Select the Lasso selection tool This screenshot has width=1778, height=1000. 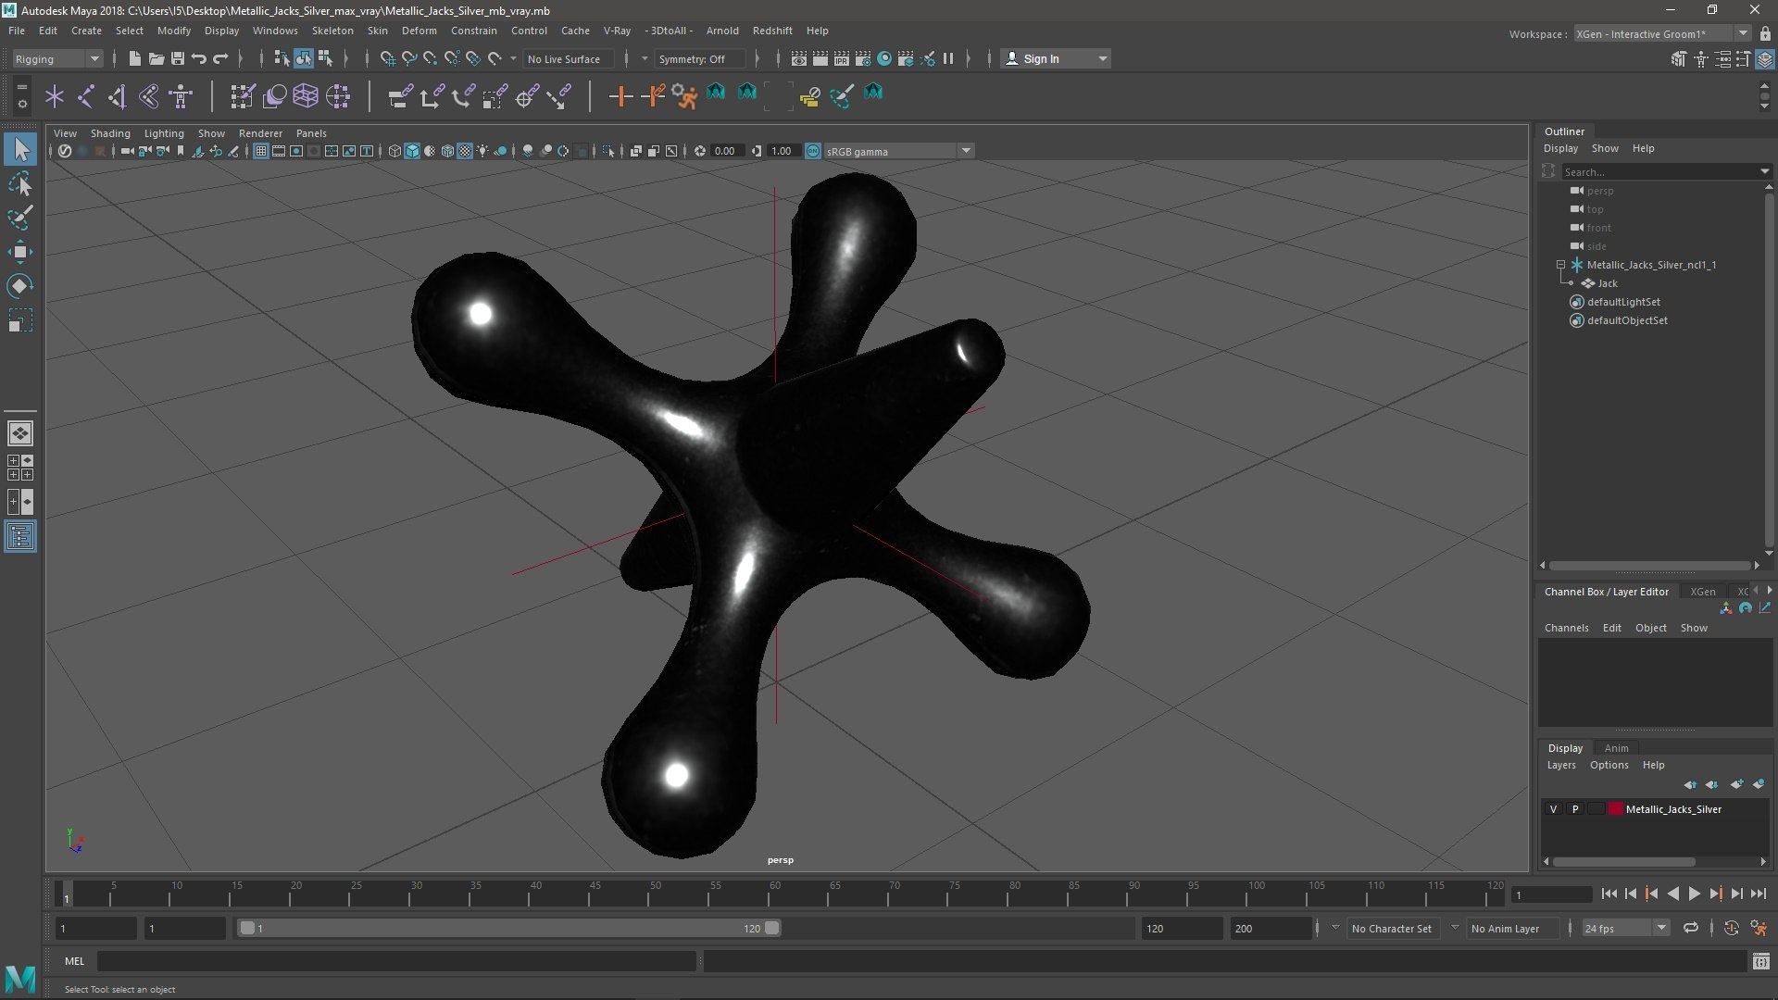20,184
